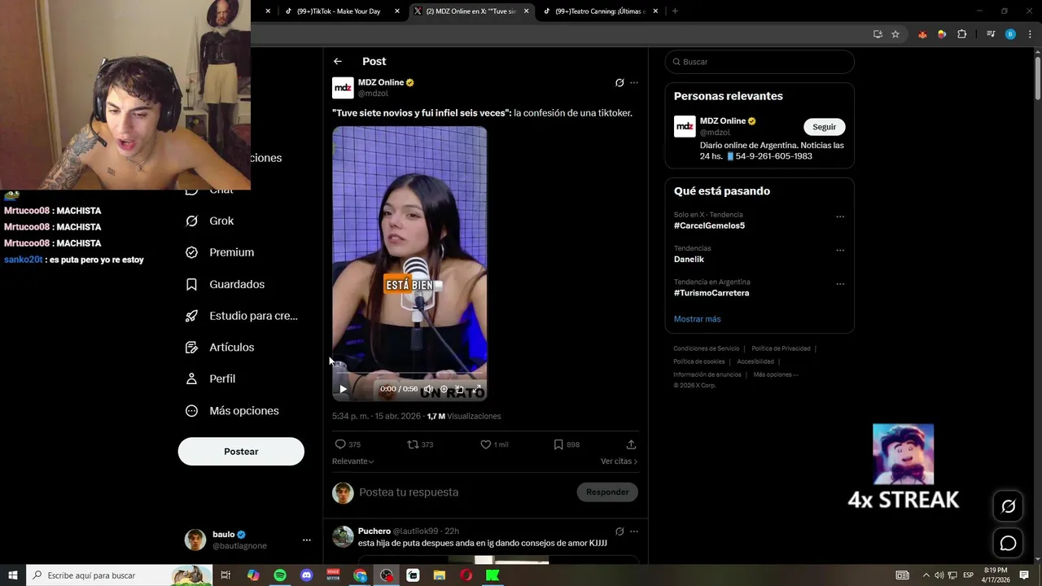Image resolution: width=1042 pixels, height=586 pixels.
Task: Open the Windows Start menu
Action: 13,575
